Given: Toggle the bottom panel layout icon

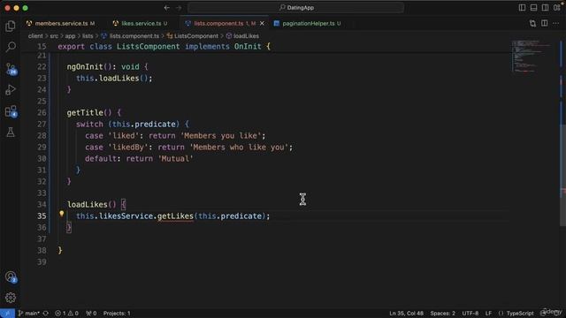Looking at the screenshot, I should click(533, 8).
